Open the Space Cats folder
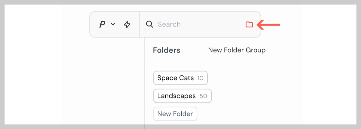Screen dimensions: 361x129 click(x=175, y=78)
